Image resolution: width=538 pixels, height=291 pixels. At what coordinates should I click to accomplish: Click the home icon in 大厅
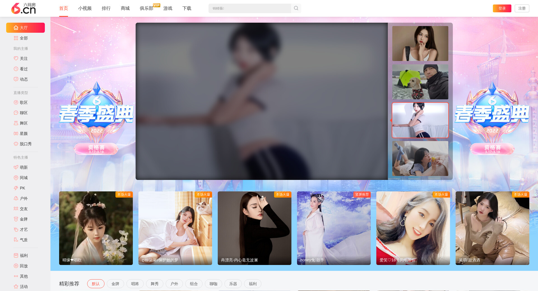[16, 28]
